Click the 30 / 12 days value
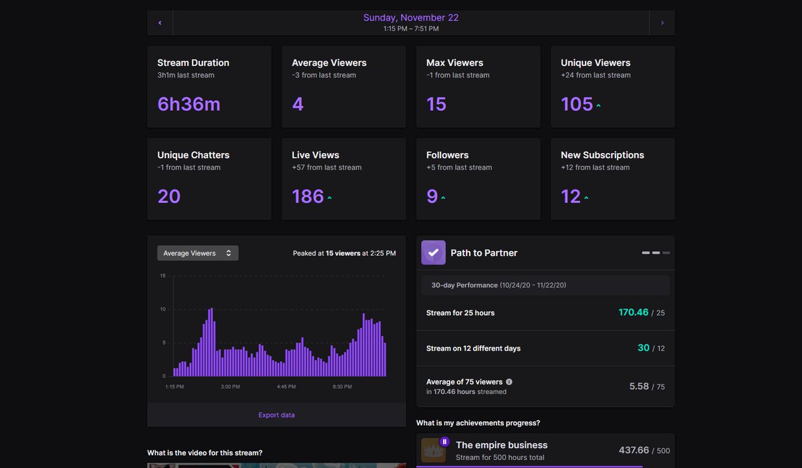This screenshot has width=802, height=468. pyautogui.click(x=651, y=348)
